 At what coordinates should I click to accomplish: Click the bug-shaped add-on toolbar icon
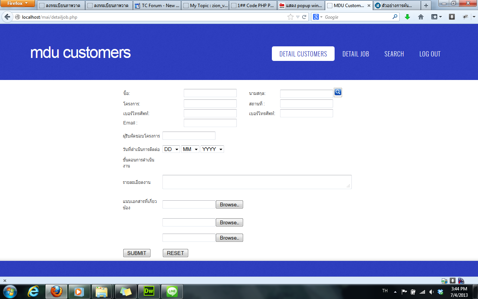(465, 17)
